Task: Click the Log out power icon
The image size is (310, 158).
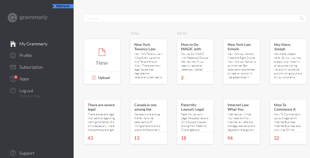Action: coord(13,90)
